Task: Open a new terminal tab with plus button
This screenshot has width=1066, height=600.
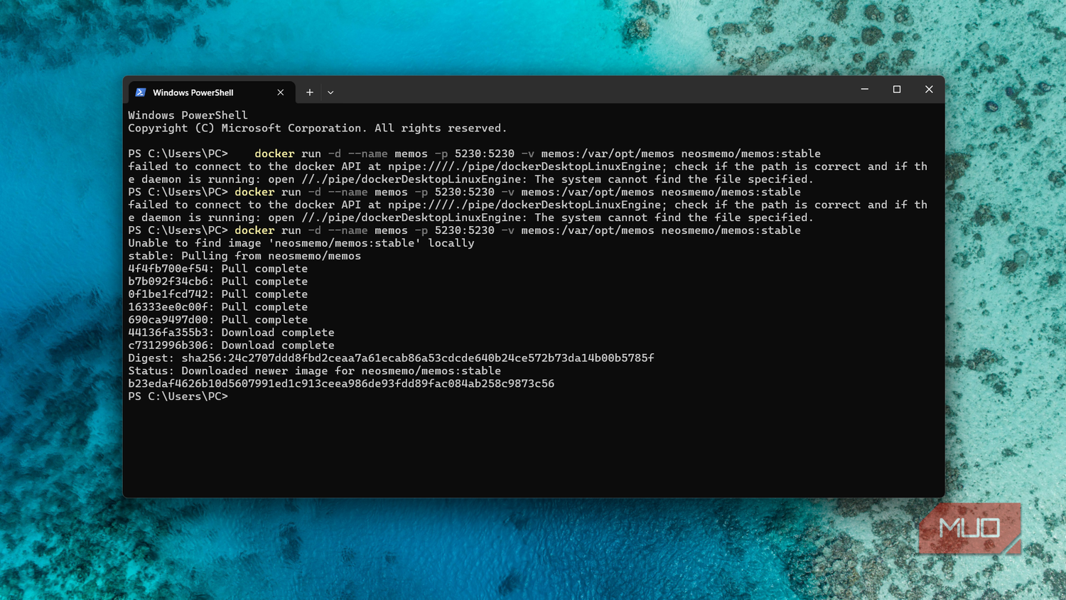Action: [x=310, y=92]
